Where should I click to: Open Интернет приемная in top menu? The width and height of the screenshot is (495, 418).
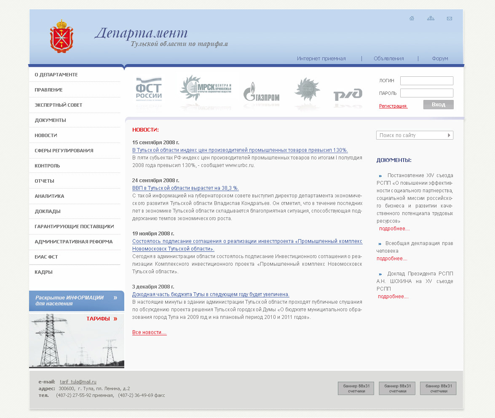tap(321, 59)
